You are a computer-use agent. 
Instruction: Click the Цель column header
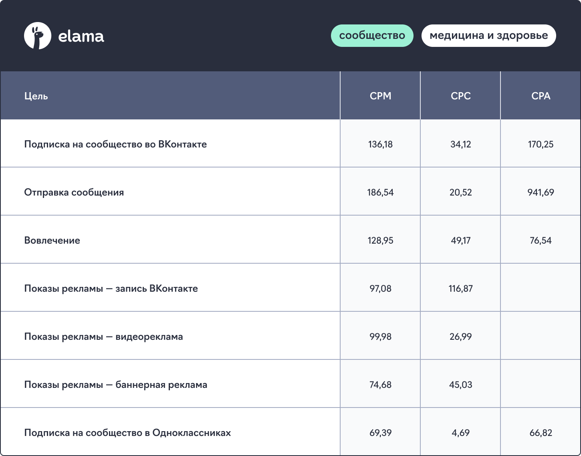tap(36, 96)
